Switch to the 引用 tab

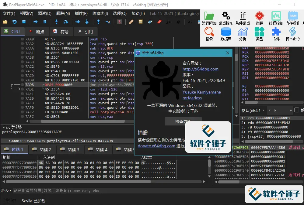pyautogui.click(x=86, y=32)
